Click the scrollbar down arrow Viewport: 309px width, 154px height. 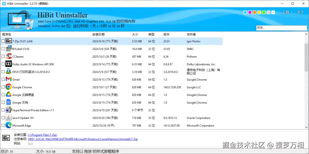(307, 127)
